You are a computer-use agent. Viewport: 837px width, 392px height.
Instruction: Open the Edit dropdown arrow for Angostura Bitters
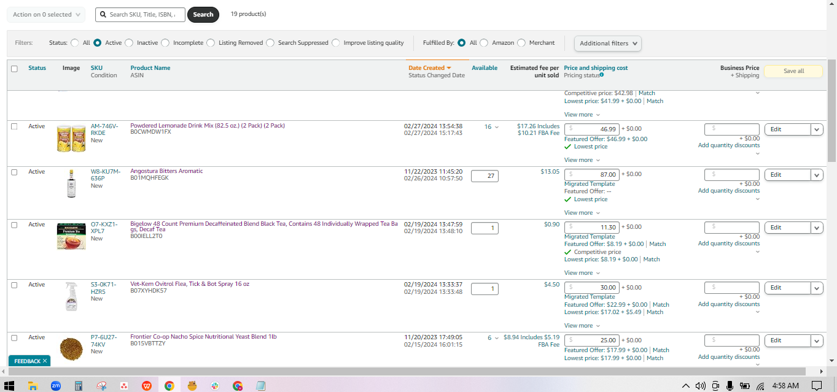pyautogui.click(x=817, y=175)
